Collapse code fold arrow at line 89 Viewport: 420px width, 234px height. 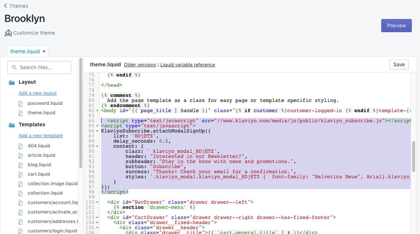coord(97,146)
